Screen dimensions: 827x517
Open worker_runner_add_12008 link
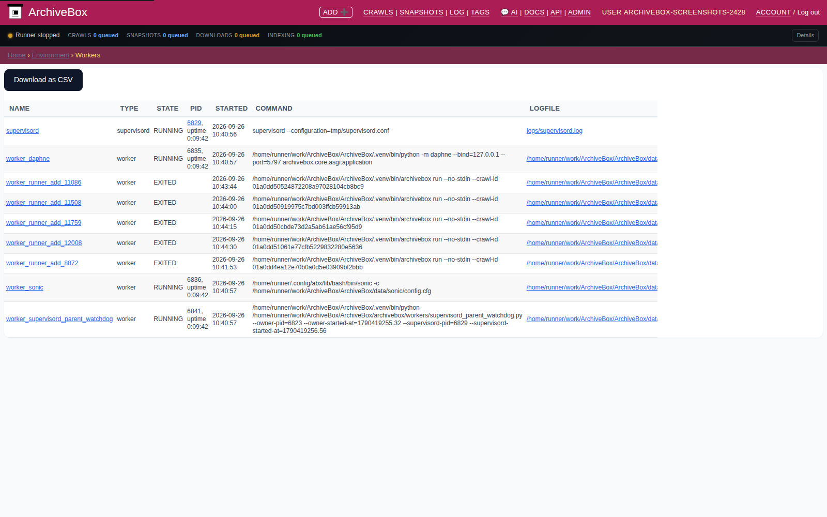pyautogui.click(x=44, y=243)
